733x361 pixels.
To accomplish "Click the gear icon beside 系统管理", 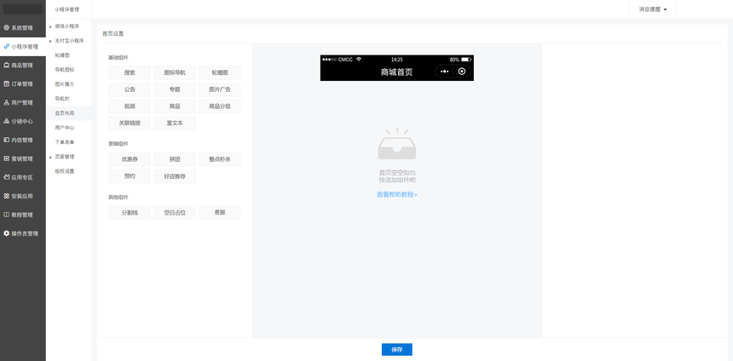I will coord(6,28).
